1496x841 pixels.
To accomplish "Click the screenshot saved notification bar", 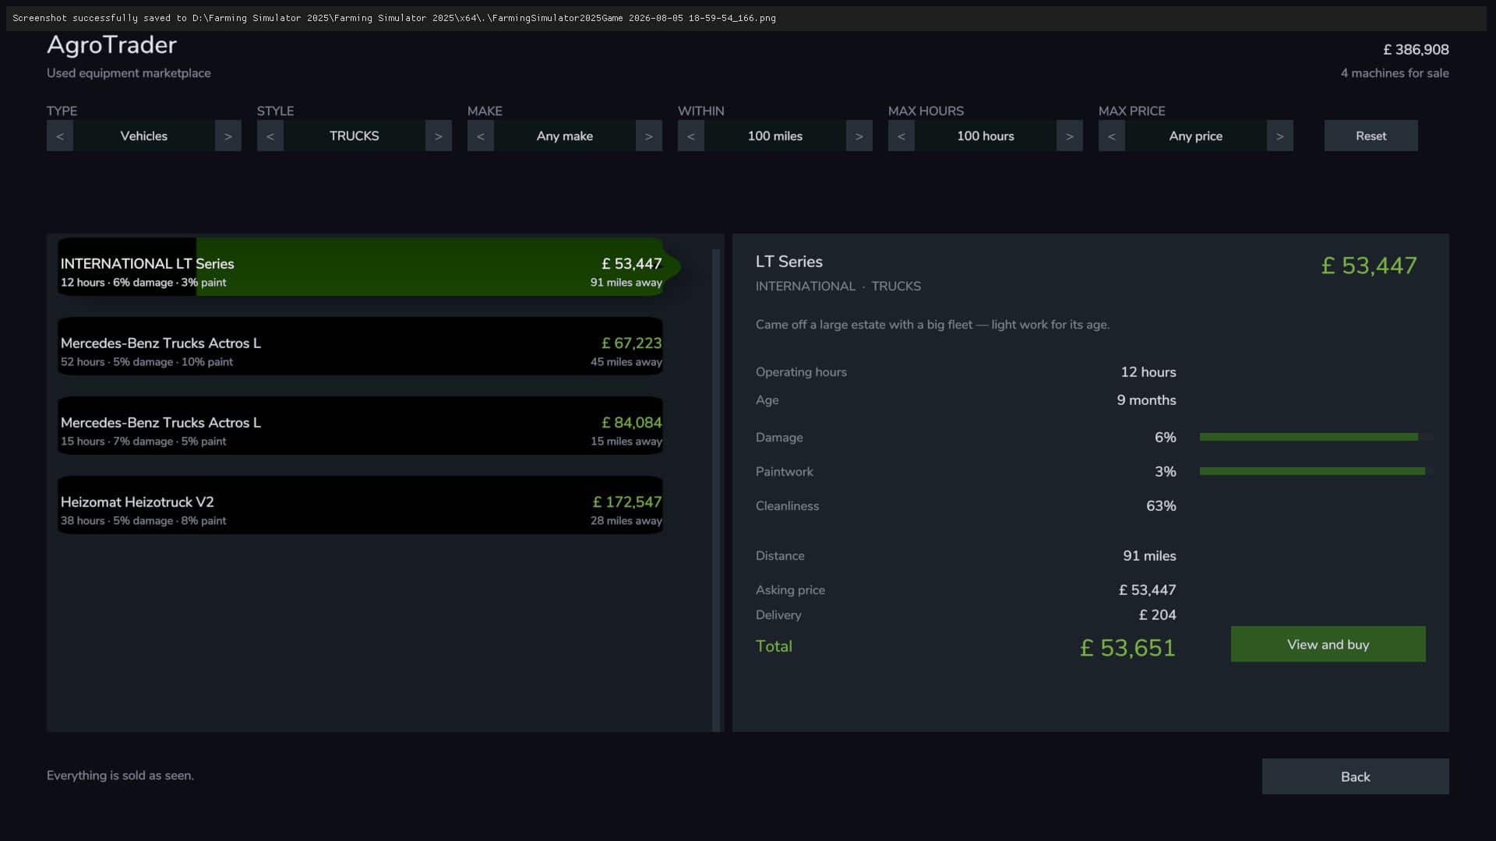I will click(x=746, y=18).
